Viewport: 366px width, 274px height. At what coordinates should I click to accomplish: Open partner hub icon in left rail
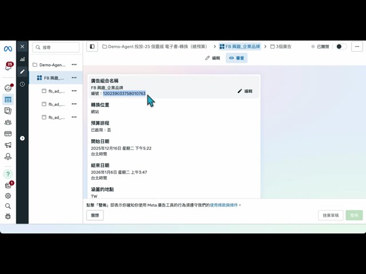[x=8, y=156]
